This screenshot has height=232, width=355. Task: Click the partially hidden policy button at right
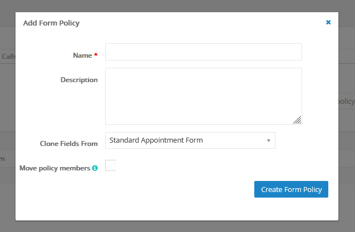click(346, 101)
